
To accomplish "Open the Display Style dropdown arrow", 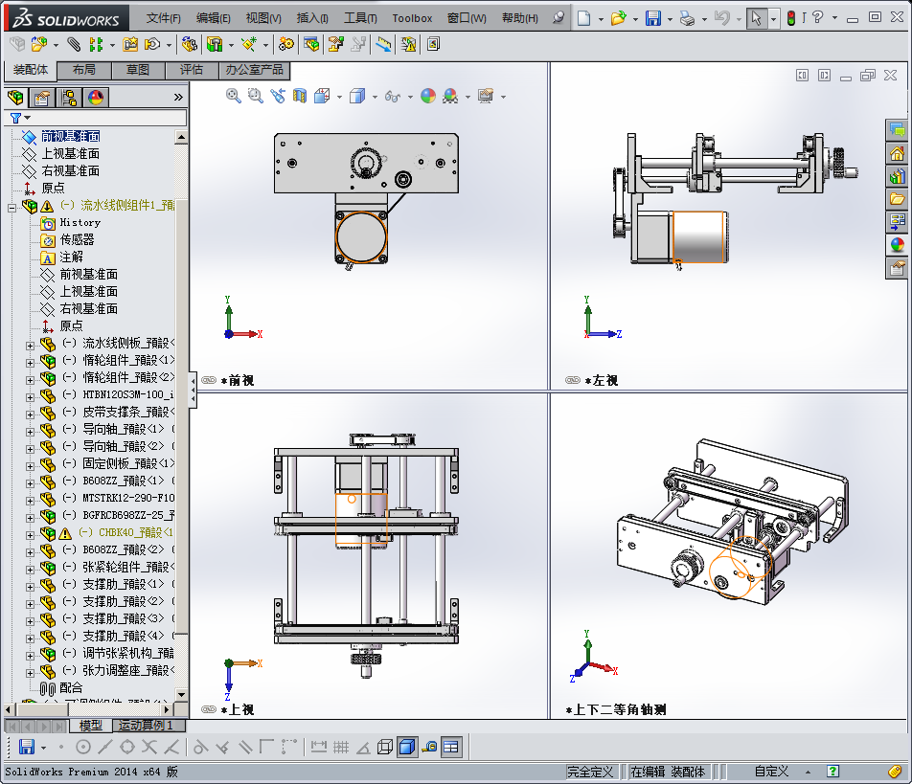I will (375, 97).
